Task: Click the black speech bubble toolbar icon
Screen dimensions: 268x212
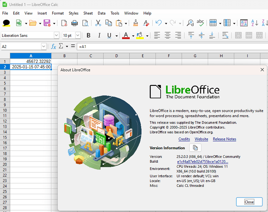Action: (x=6, y=23)
